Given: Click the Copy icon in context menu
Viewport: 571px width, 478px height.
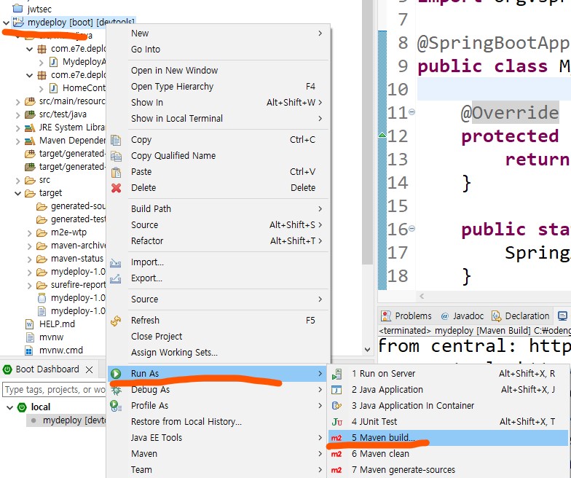Looking at the screenshot, I should [x=116, y=140].
